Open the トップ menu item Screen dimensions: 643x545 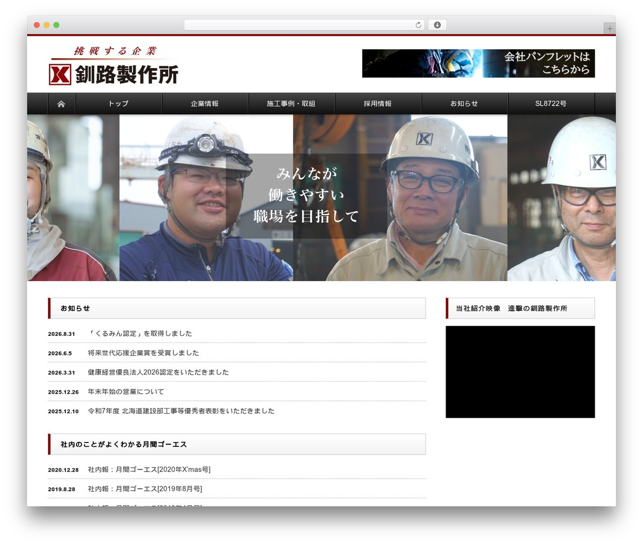119,104
